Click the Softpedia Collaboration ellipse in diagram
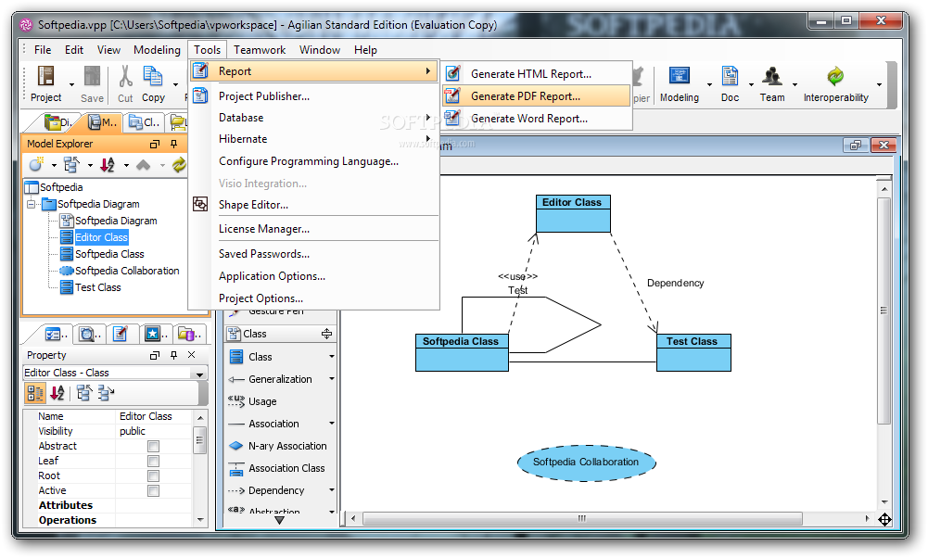The image size is (928, 558). point(586,463)
